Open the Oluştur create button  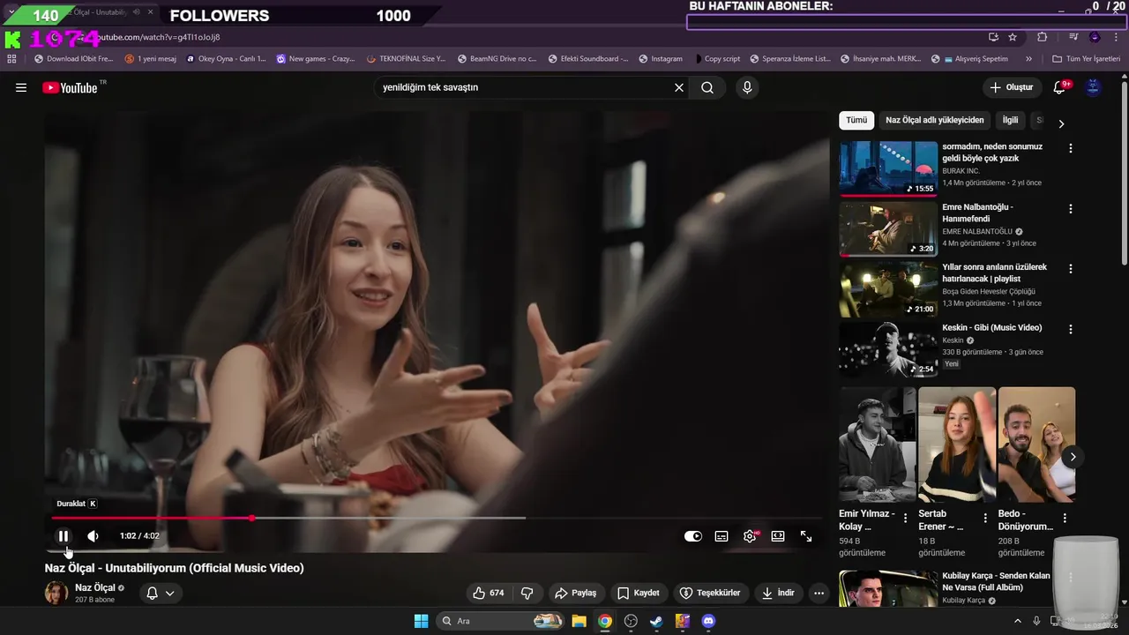pos(1011,87)
